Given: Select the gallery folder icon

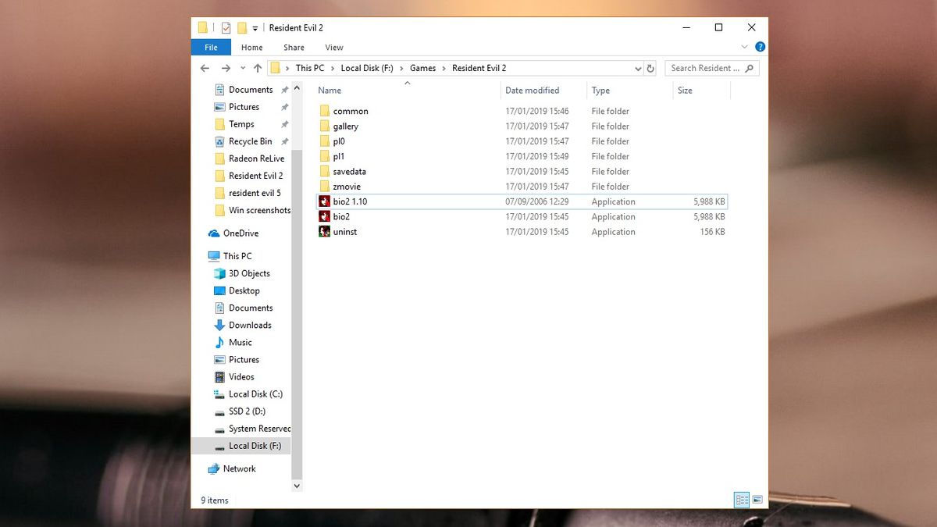Looking at the screenshot, I should [x=325, y=126].
